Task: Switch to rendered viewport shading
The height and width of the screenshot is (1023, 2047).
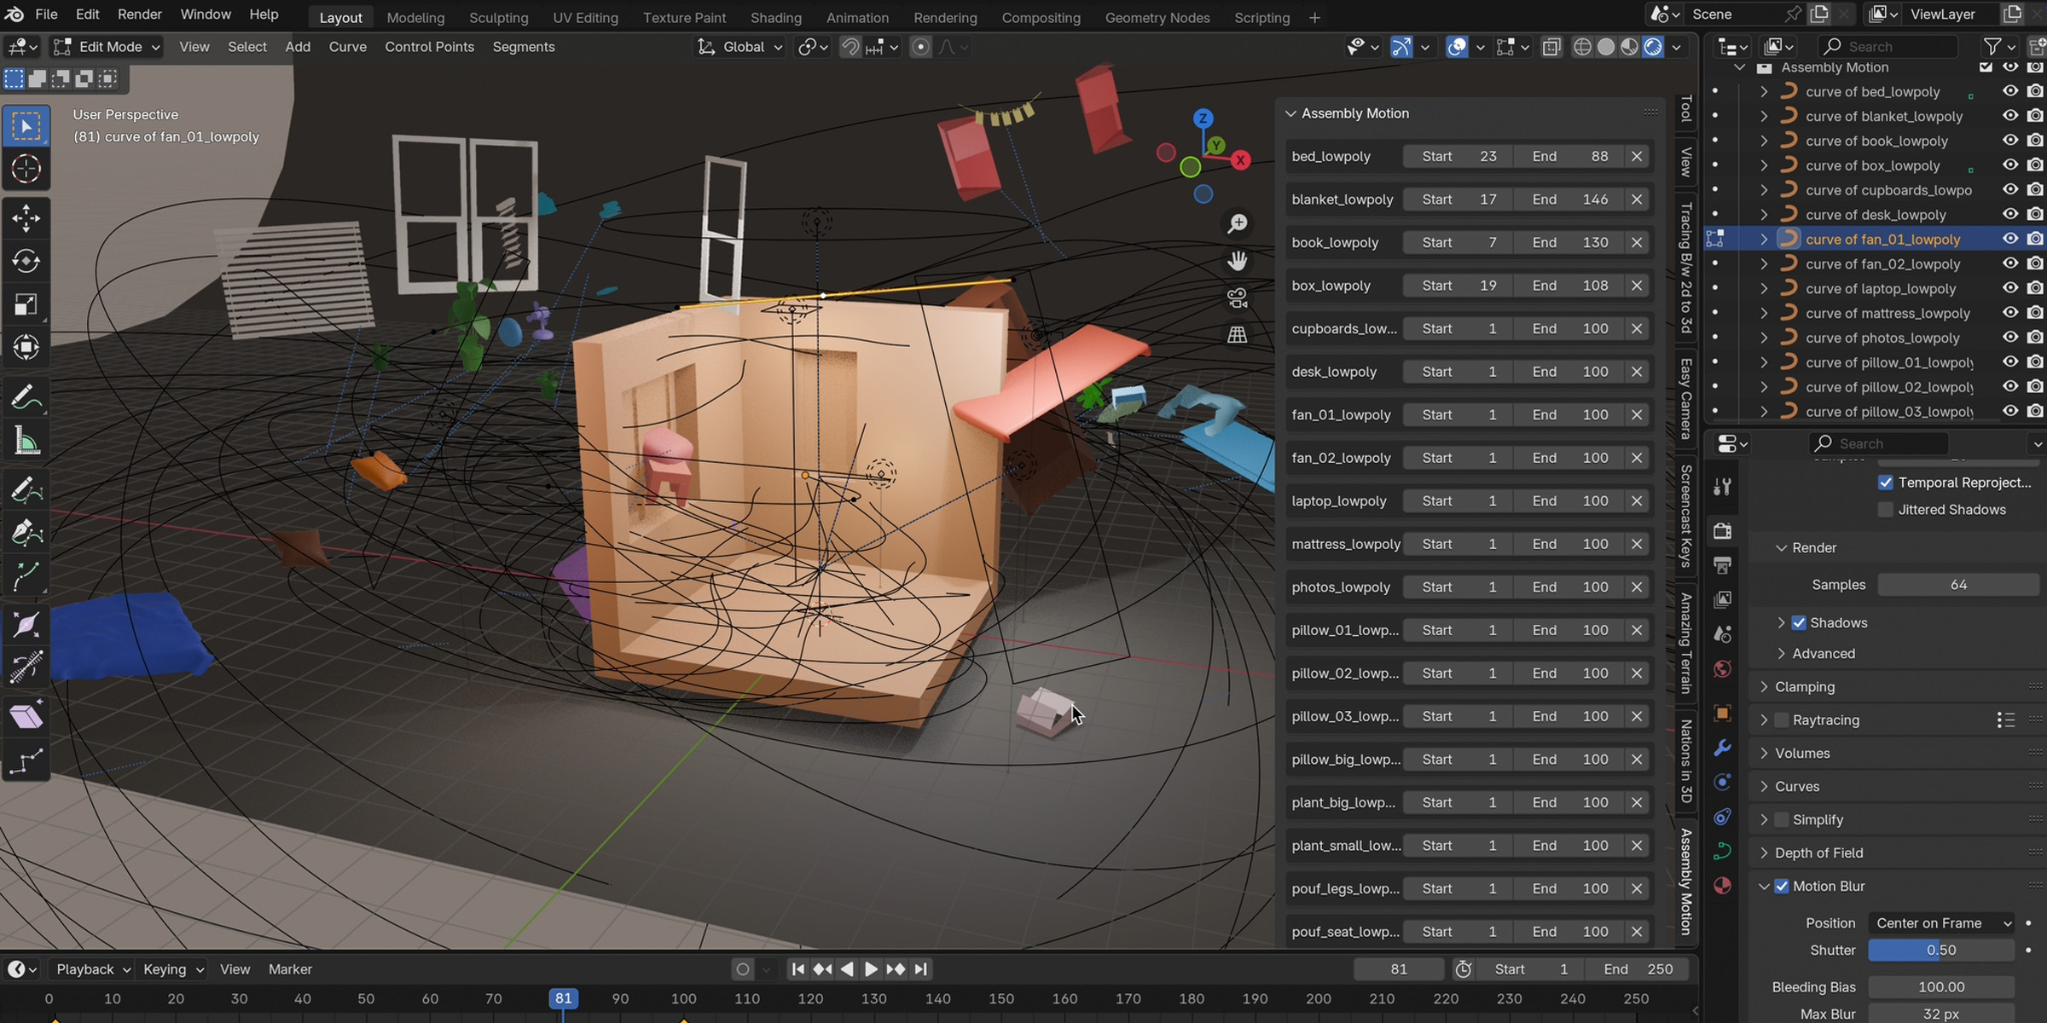Action: pyautogui.click(x=1653, y=47)
